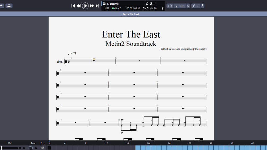Adjust speed with the up/down stepper
Screen dimensions: 267x150
(x=188, y=6)
